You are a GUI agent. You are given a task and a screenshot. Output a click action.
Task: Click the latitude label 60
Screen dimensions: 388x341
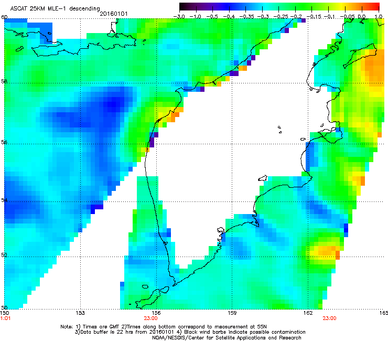4,17
